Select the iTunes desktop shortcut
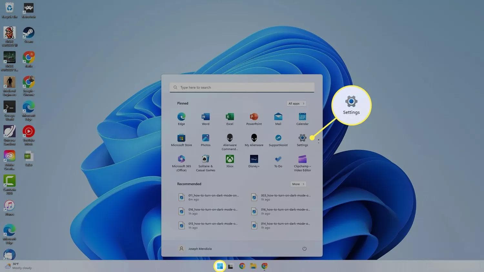Screen dimensions: 484x272 click(9, 208)
